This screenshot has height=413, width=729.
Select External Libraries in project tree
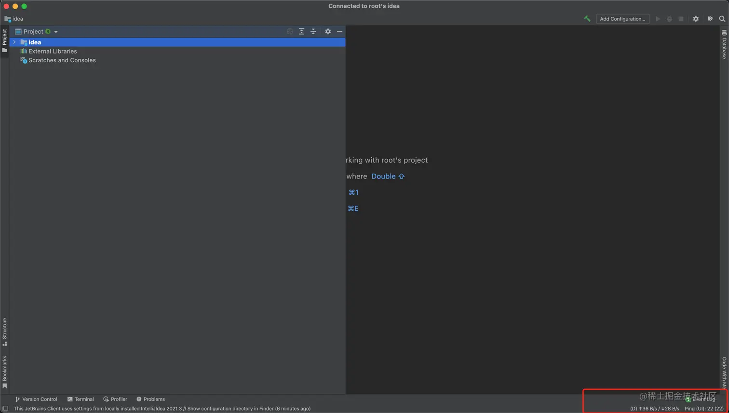tap(53, 51)
